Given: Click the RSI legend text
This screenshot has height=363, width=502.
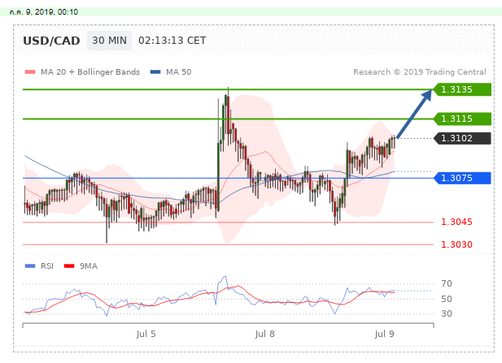Looking at the screenshot, I should pos(47,266).
